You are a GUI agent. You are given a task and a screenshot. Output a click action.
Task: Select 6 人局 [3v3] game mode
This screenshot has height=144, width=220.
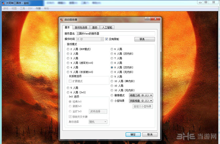68,92
